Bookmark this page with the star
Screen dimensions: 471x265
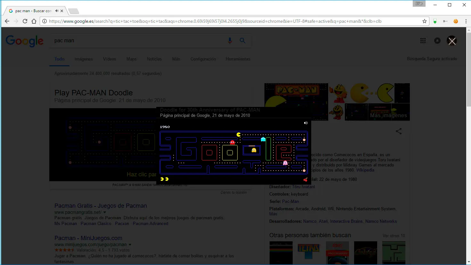[x=425, y=21]
